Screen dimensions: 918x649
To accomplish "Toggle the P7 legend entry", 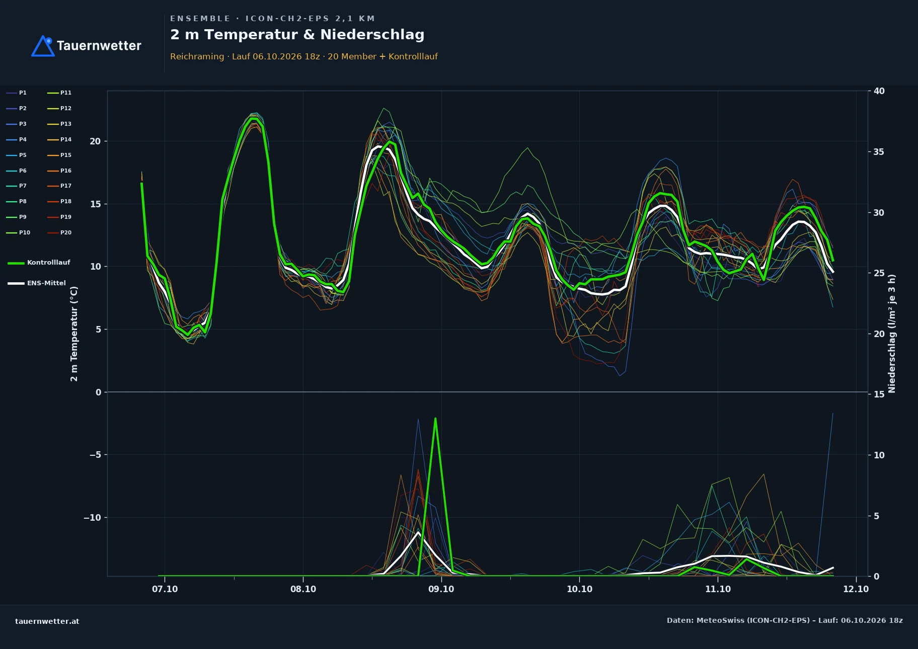I will pos(17,186).
